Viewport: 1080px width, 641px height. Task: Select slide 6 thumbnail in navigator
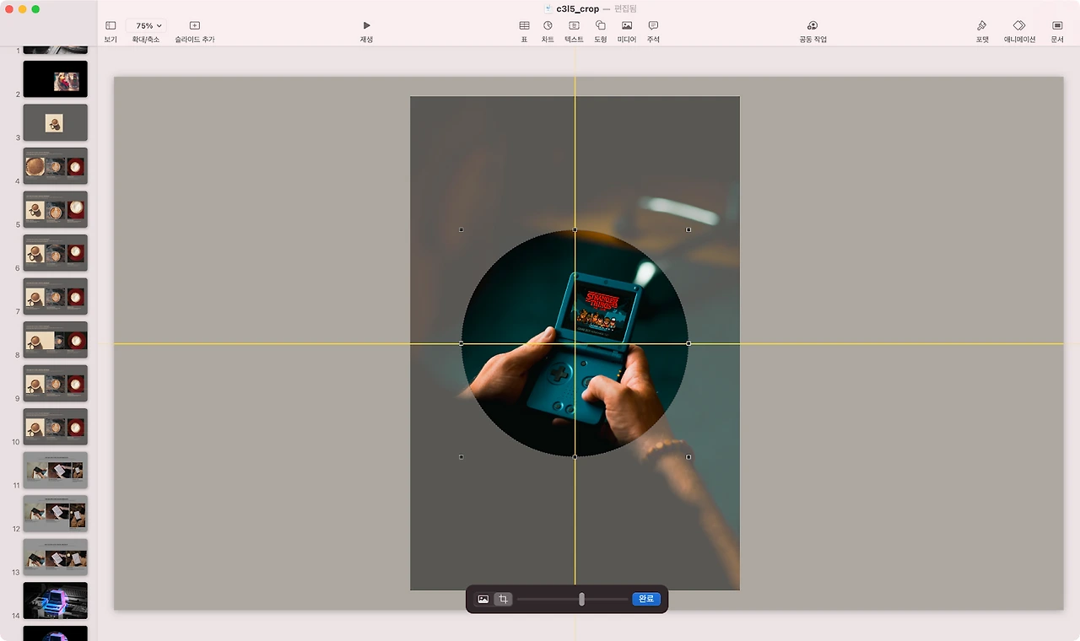pos(55,253)
